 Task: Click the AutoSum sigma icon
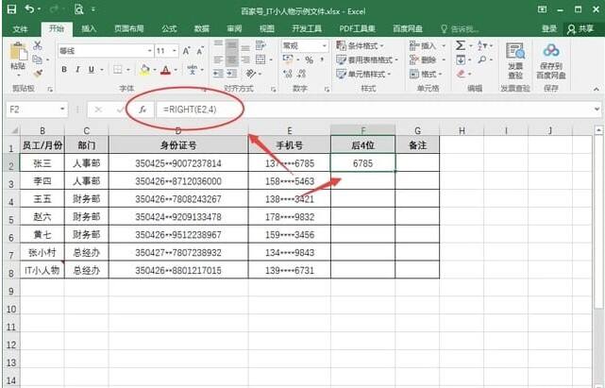(460, 45)
